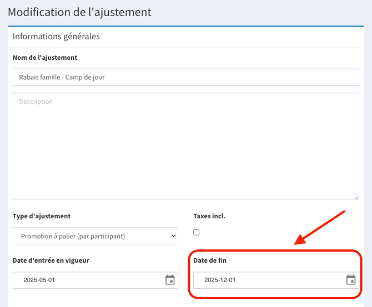Open the calendar picker for Date de fin
Screen dimensions: 372x307
350,280
